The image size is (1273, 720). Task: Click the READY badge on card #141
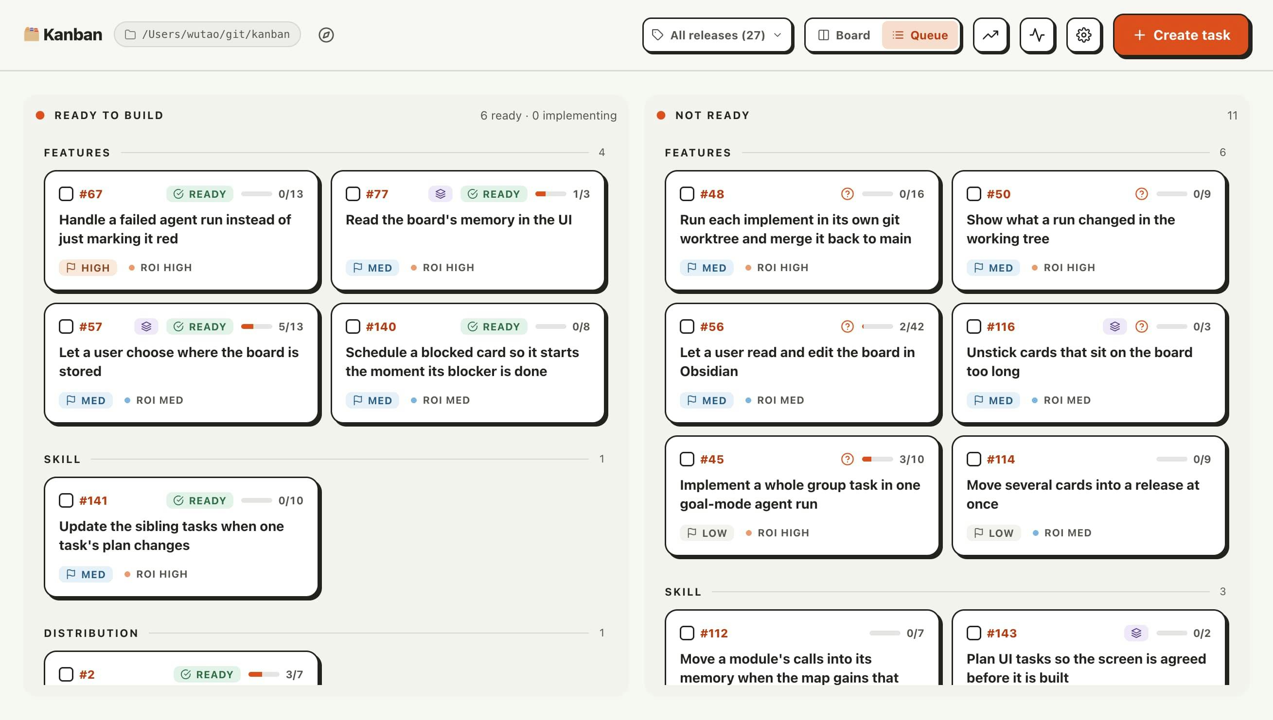pos(200,500)
